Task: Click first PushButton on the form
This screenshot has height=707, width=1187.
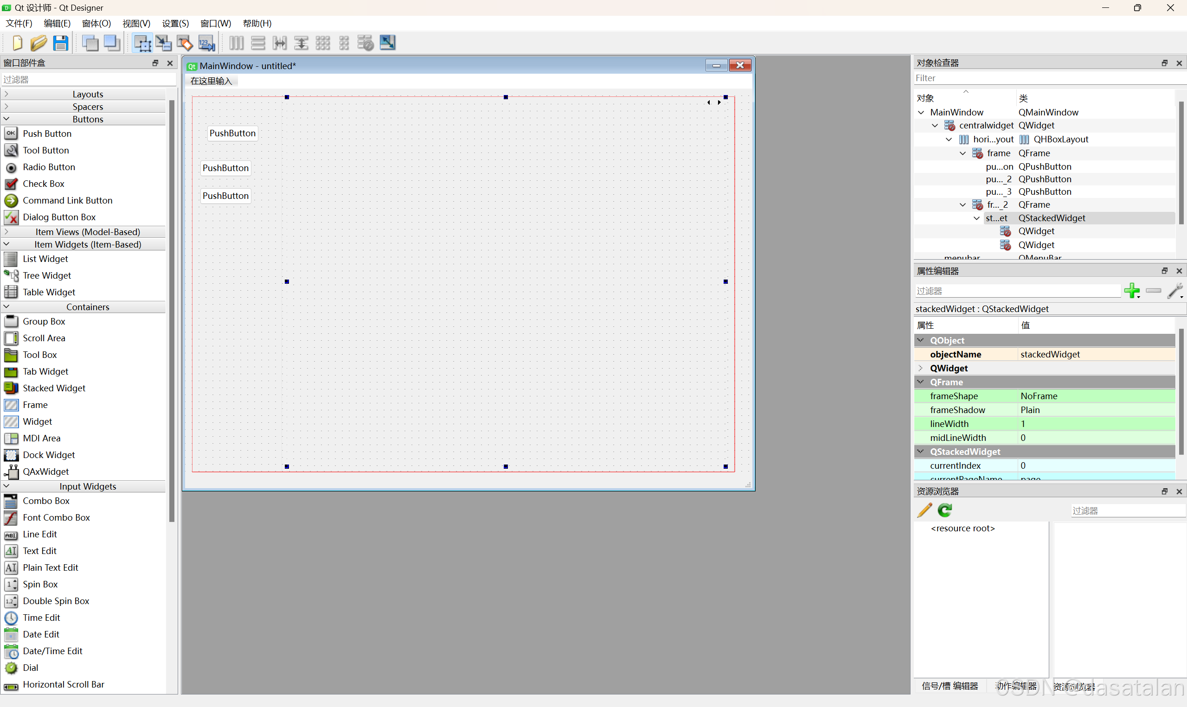Action: [x=232, y=134]
